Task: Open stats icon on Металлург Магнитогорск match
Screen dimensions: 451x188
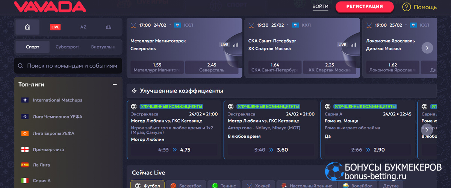Action: 236,44
